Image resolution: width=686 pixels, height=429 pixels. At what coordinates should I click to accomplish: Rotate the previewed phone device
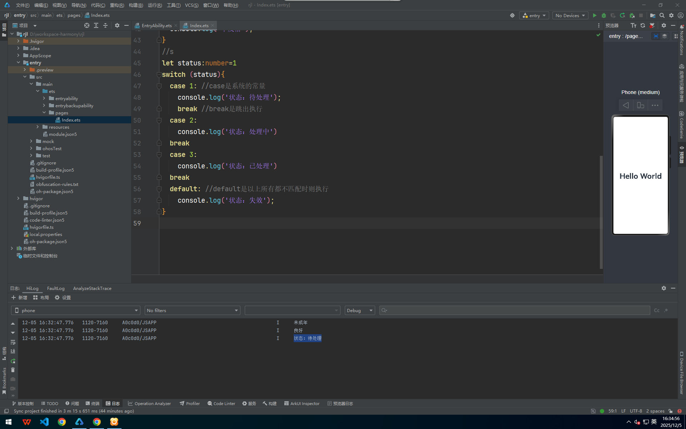(640, 105)
